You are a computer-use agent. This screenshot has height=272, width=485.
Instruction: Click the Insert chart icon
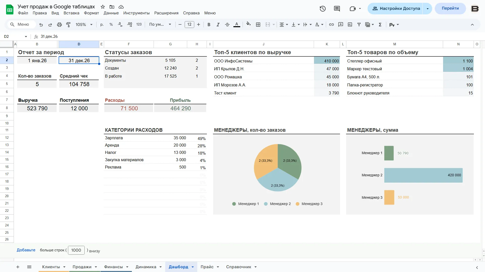pos(350,25)
